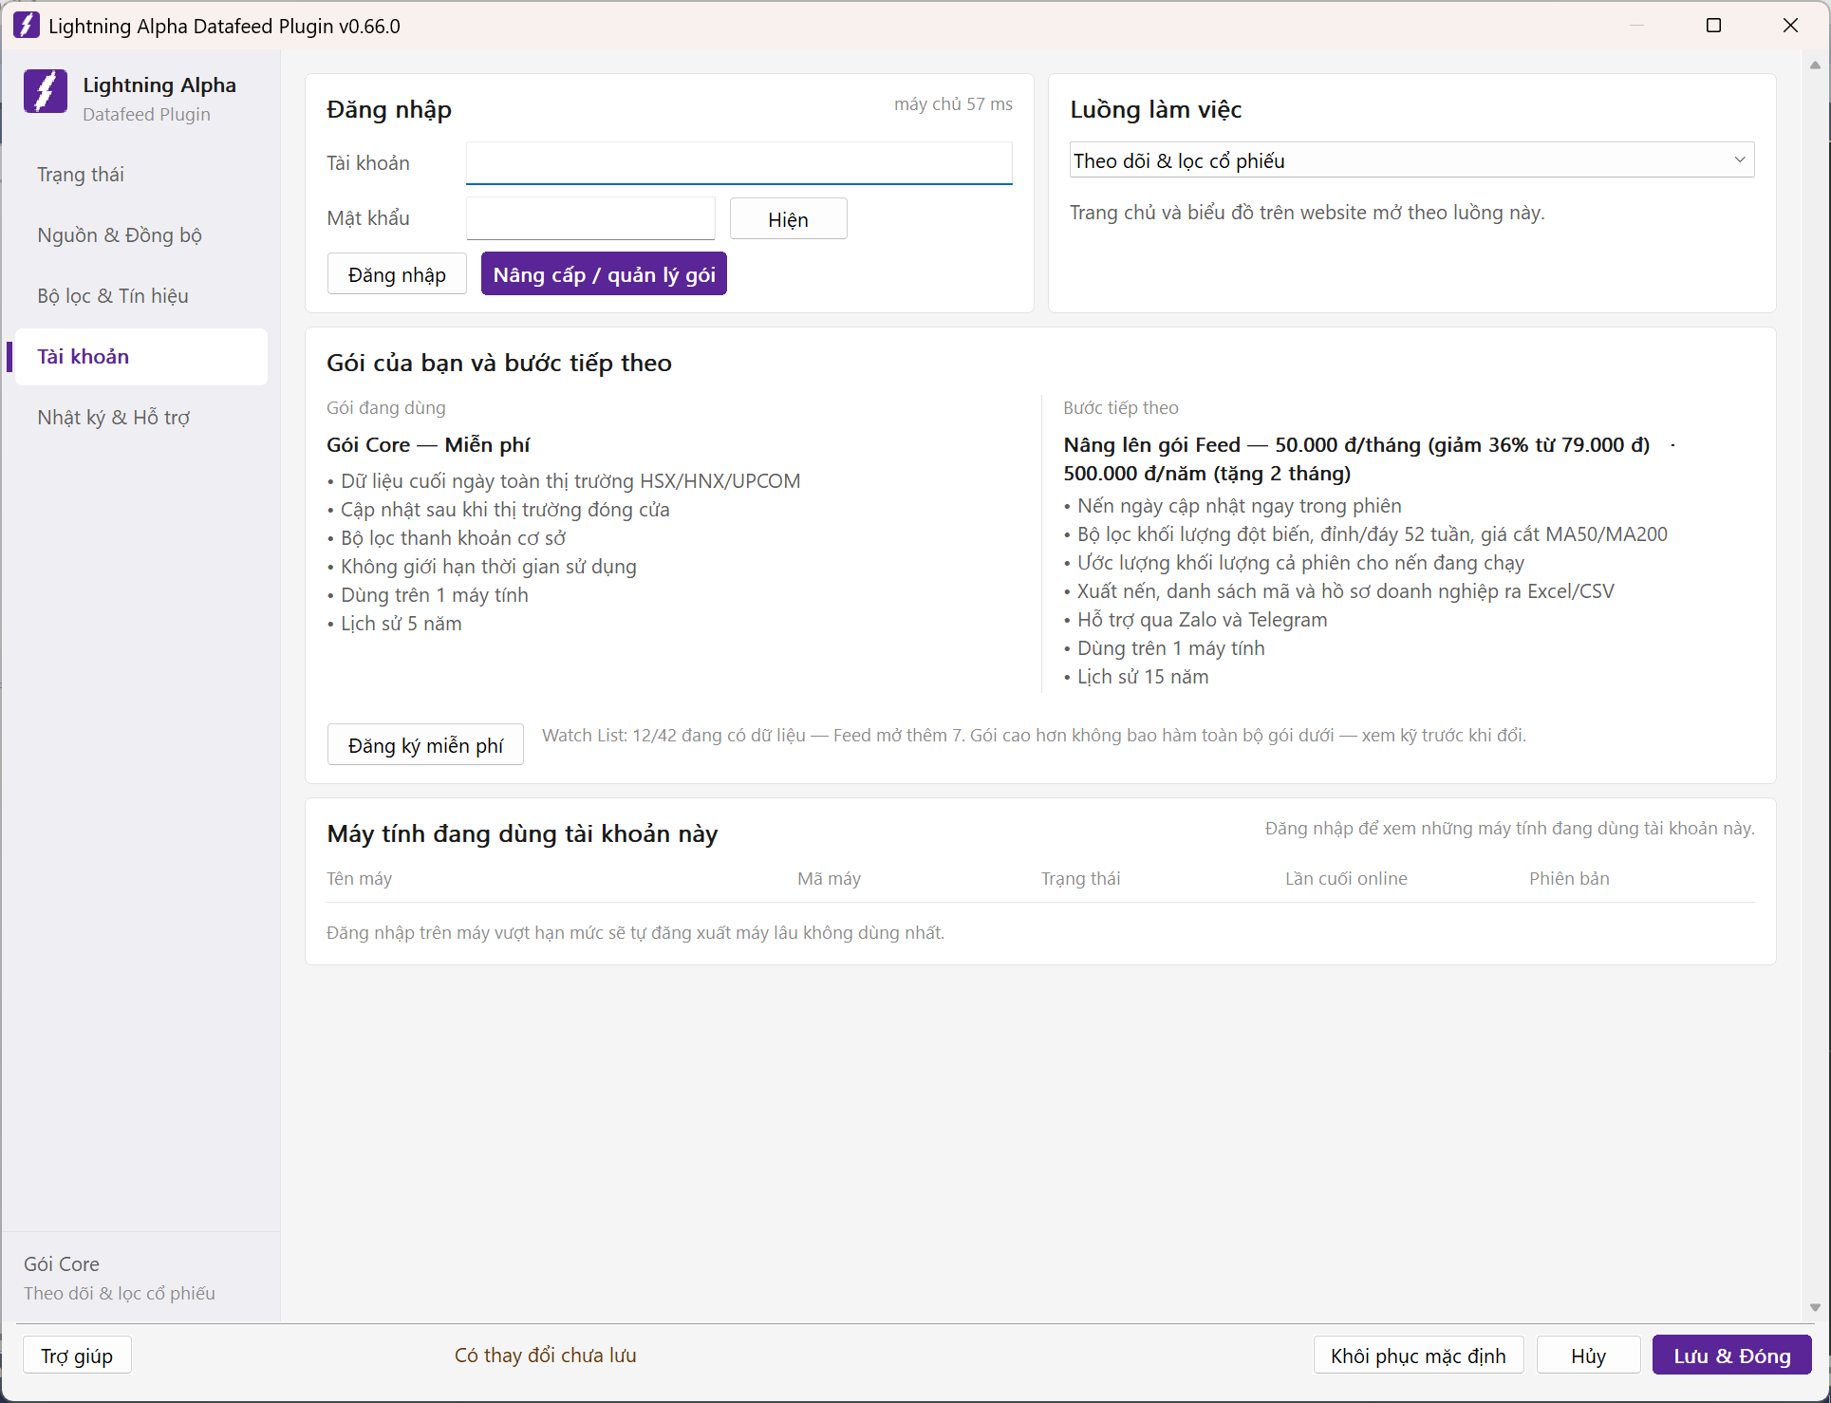Click scrollbar down arrow
Screen dimensions: 1831x1403
click(x=1815, y=1307)
